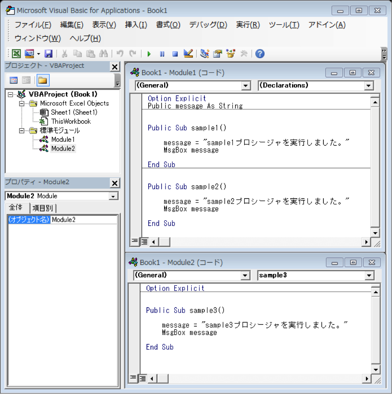Click the Find binoculars toolbar icon
392x394 pixels.
click(x=104, y=54)
